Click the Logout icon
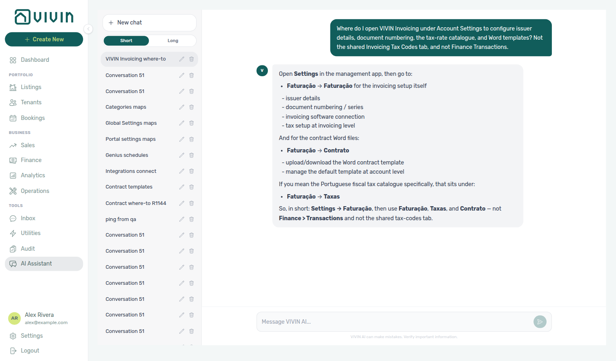 [13, 351]
